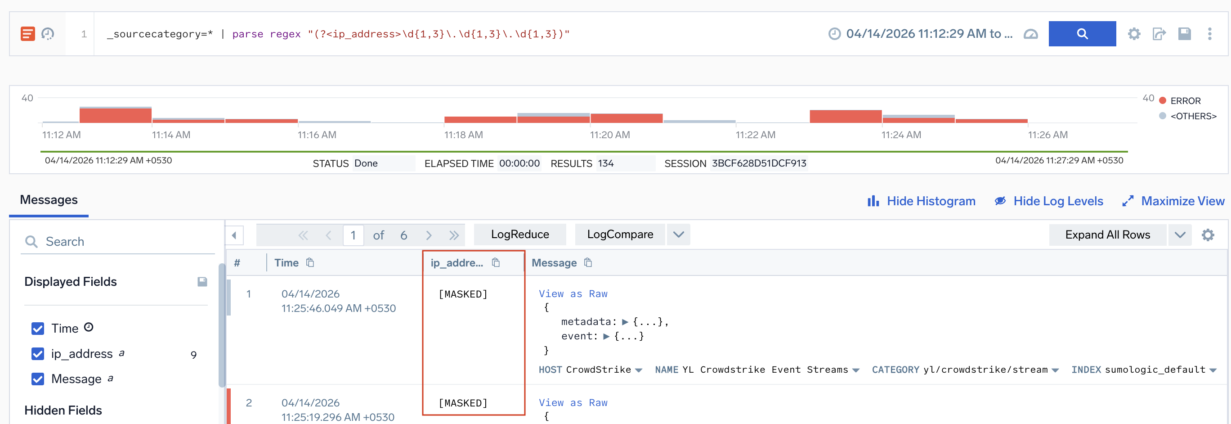Click the Maximize View link
This screenshot has height=424, width=1231.
pos(1173,201)
